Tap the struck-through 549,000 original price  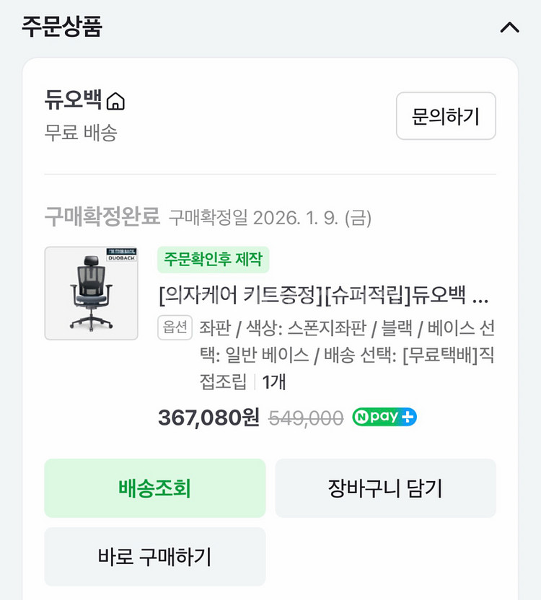(306, 418)
